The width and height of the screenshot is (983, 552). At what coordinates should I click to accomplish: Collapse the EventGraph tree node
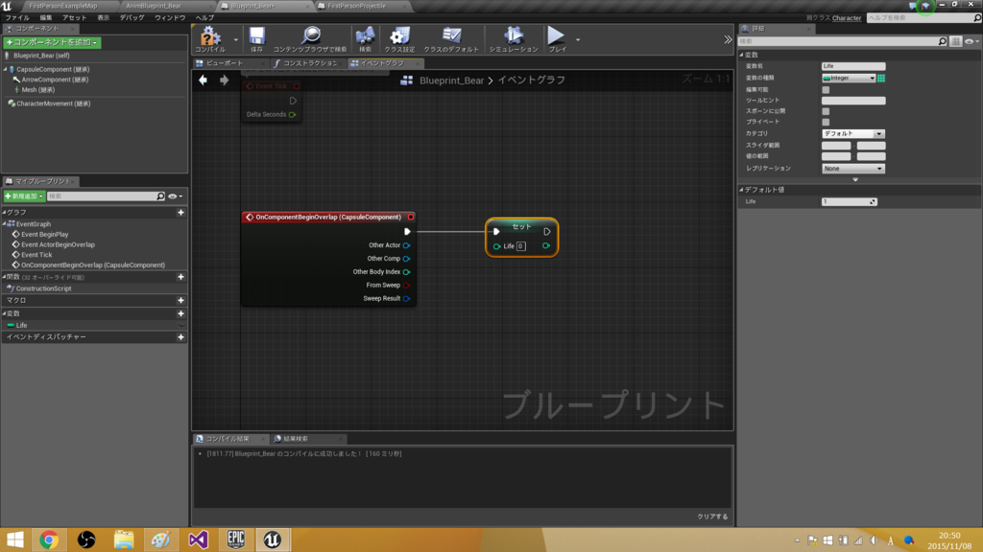click(5, 223)
